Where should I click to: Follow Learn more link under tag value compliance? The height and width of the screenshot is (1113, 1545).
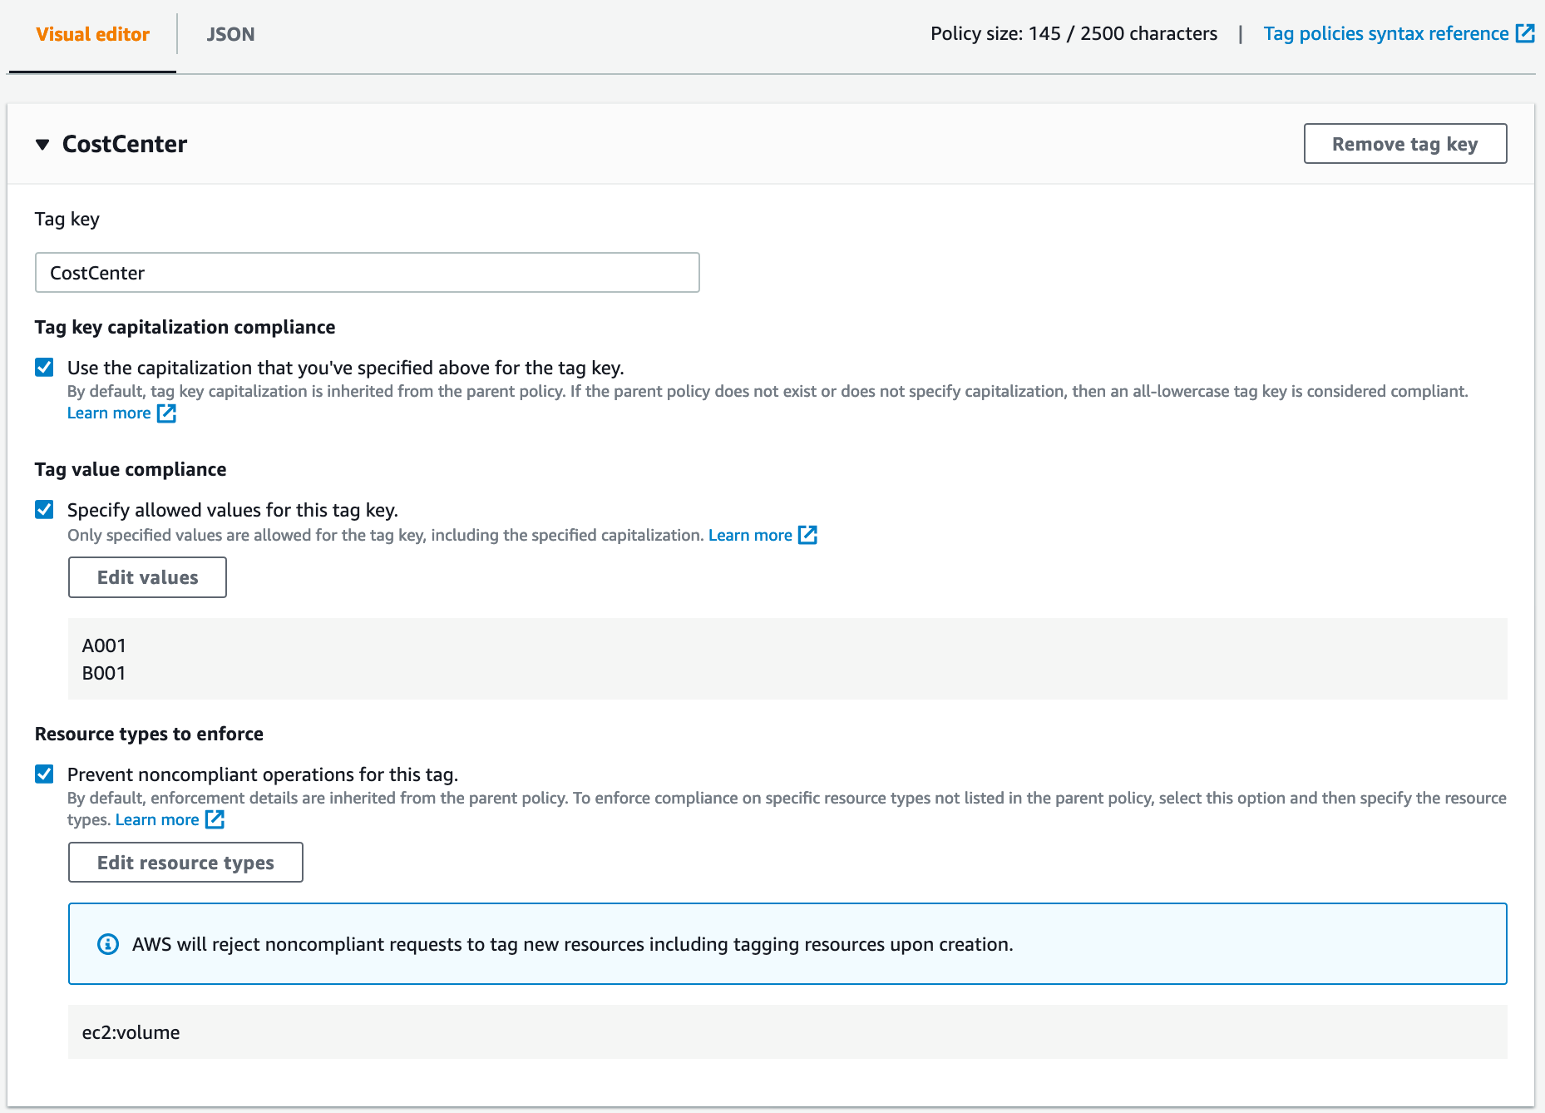(x=749, y=535)
